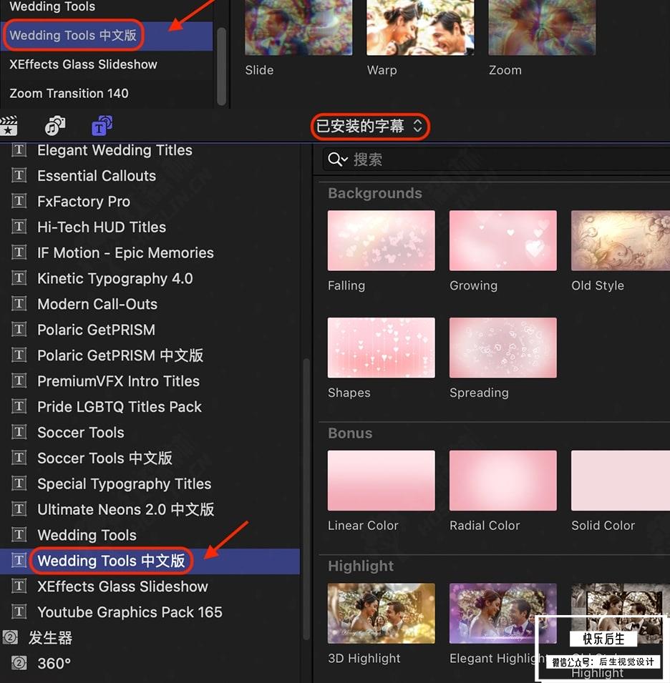Click the title icon beside Modern Call-Outs
Image resolution: width=670 pixels, height=683 pixels.
(x=19, y=304)
